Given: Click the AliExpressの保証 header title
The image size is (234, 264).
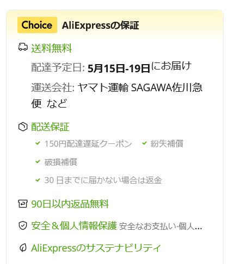Looking at the screenshot, I should [101, 26].
